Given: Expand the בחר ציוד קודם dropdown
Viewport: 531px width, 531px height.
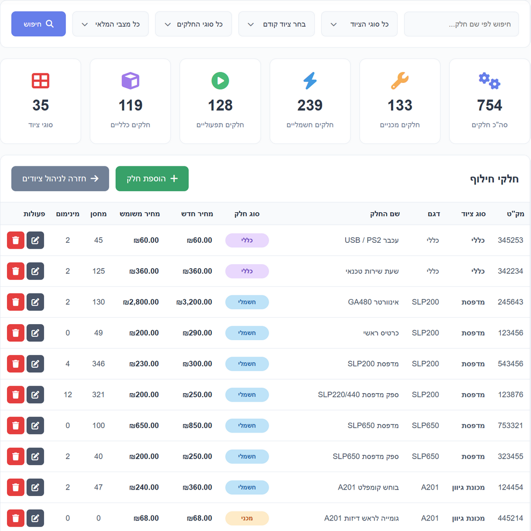Looking at the screenshot, I should tap(276, 24).
